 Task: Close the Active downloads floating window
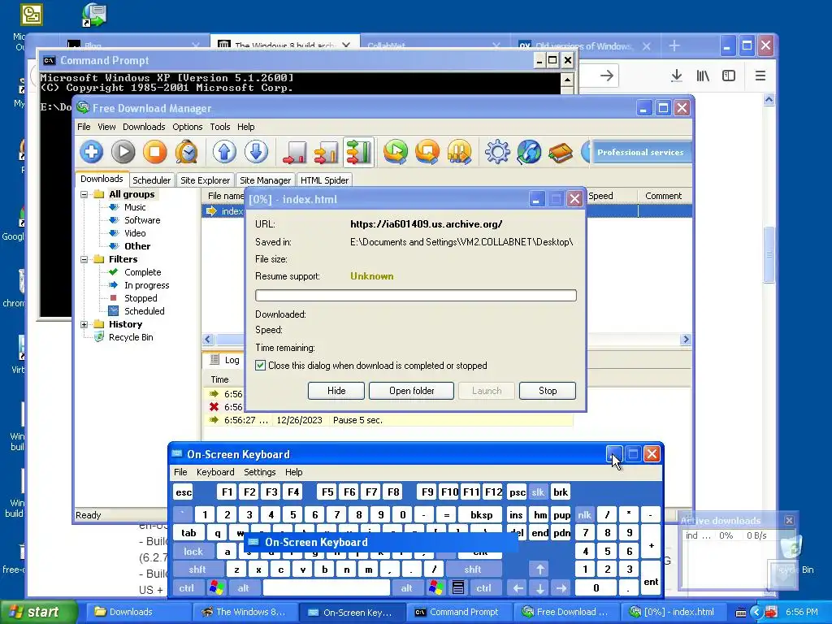click(789, 521)
